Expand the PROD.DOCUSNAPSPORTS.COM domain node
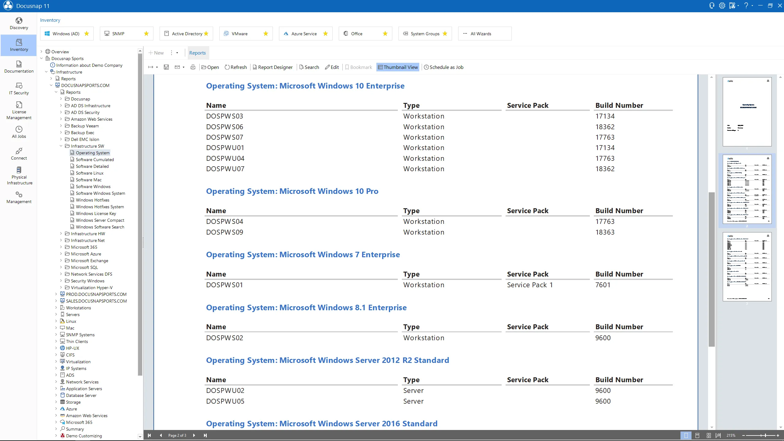784x441 pixels. (56, 294)
